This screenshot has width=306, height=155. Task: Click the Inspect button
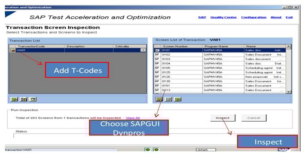tap(222, 118)
